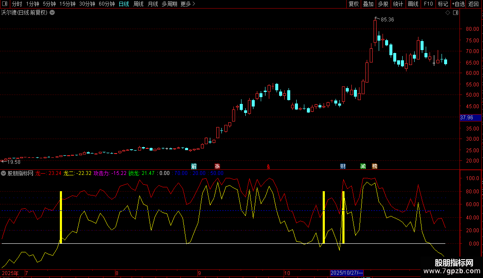Click the 2025年 label on time axis
Image resolution: width=483 pixels, height=278 pixels.
[x=10, y=273]
